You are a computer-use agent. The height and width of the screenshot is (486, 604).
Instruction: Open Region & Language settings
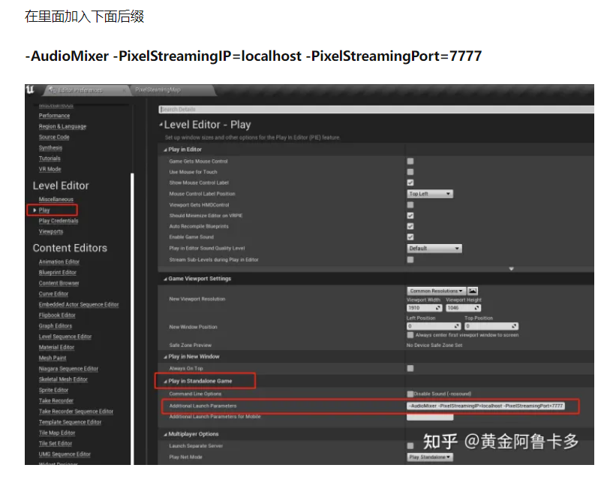click(62, 126)
